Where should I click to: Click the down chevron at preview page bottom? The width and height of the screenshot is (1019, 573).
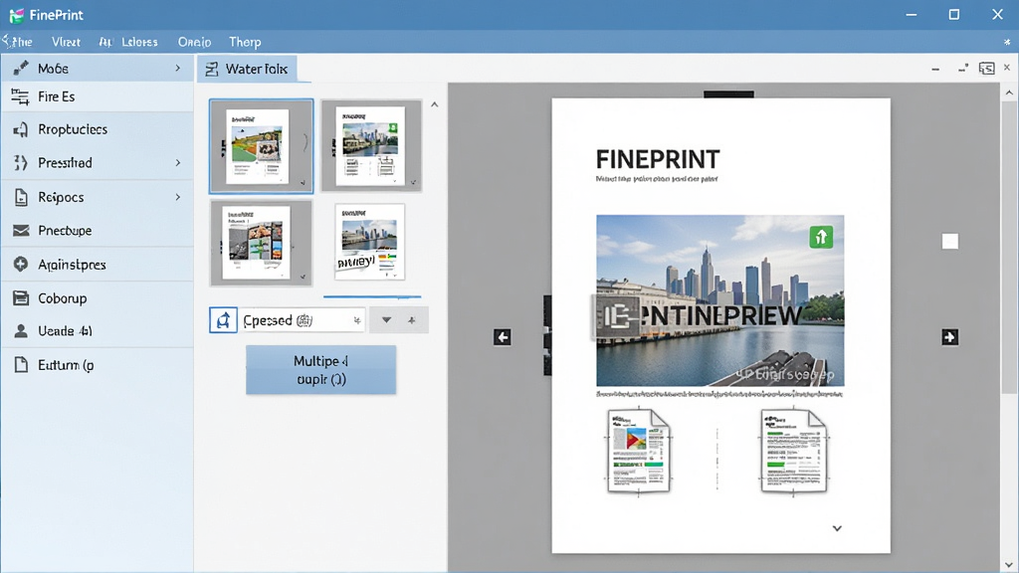(x=837, y=528)
